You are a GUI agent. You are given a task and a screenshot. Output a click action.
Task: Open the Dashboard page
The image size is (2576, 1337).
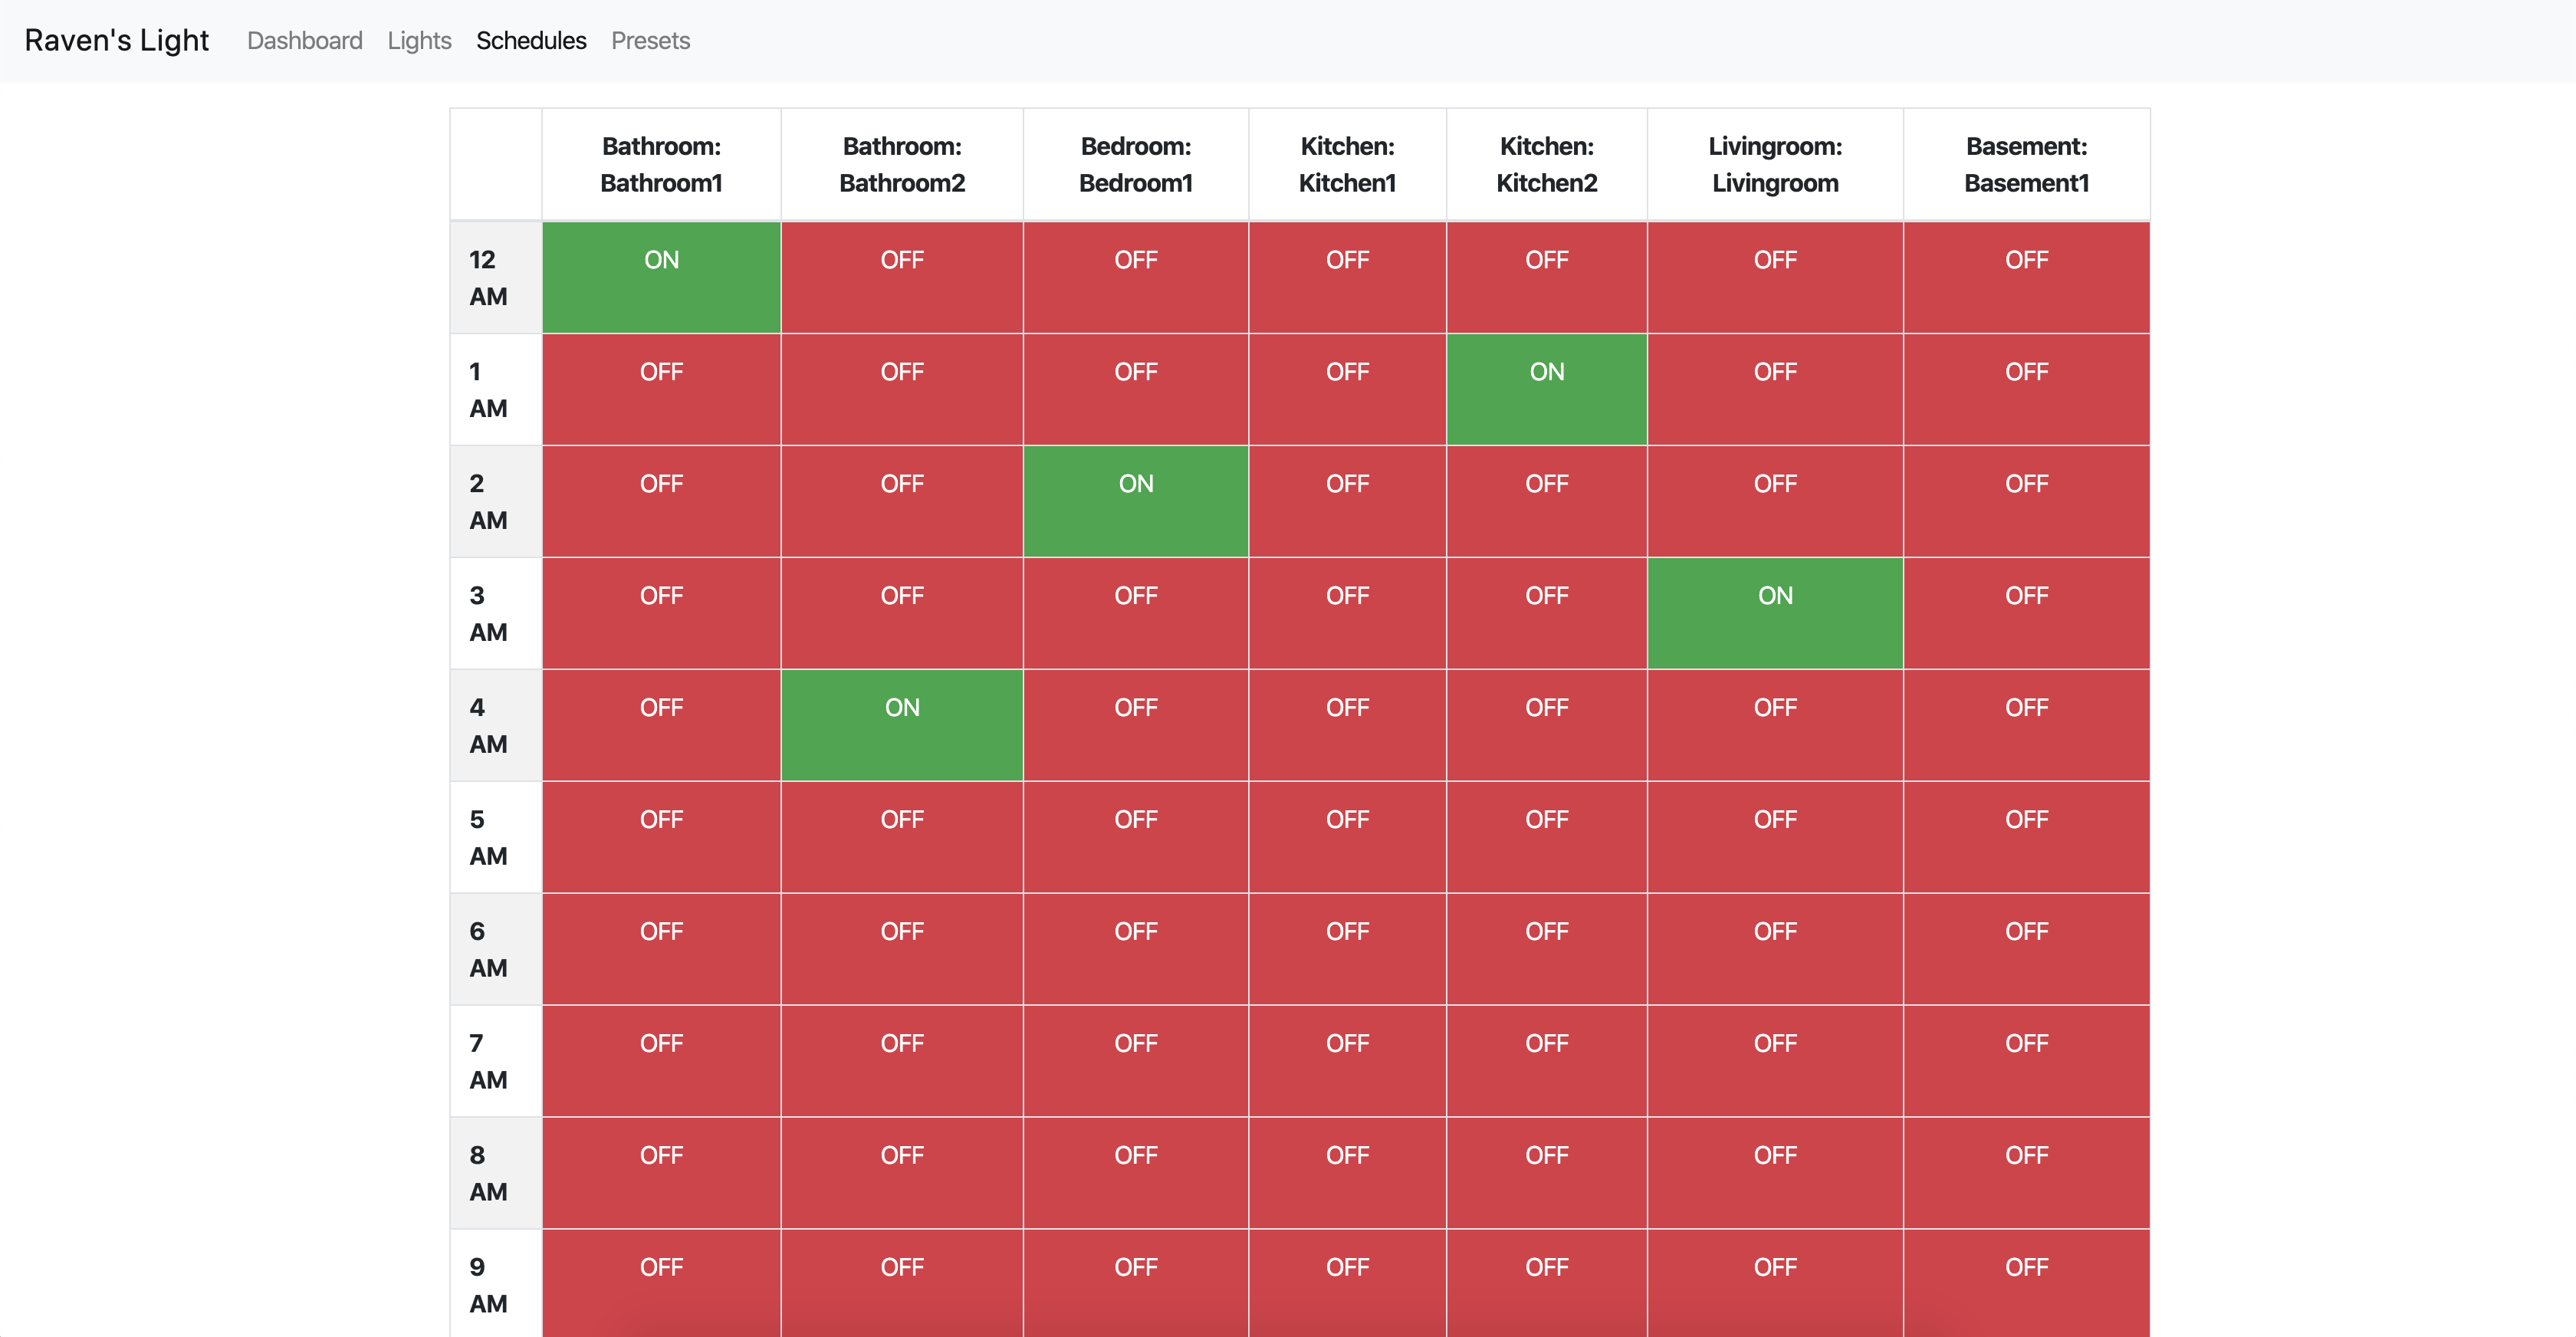click(x=304, y=41)
